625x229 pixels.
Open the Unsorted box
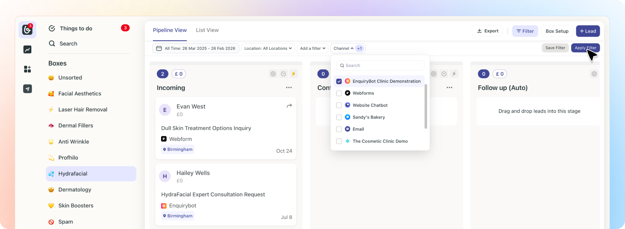point(91,78)
